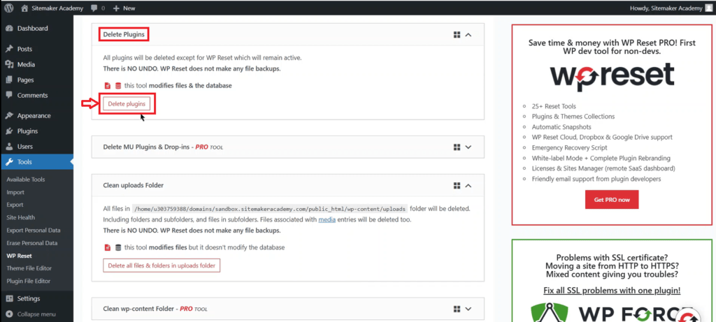Screen dimensions: 716x322
Task: Click the 25+ Reset Tools list item
Action: (554, 105)
